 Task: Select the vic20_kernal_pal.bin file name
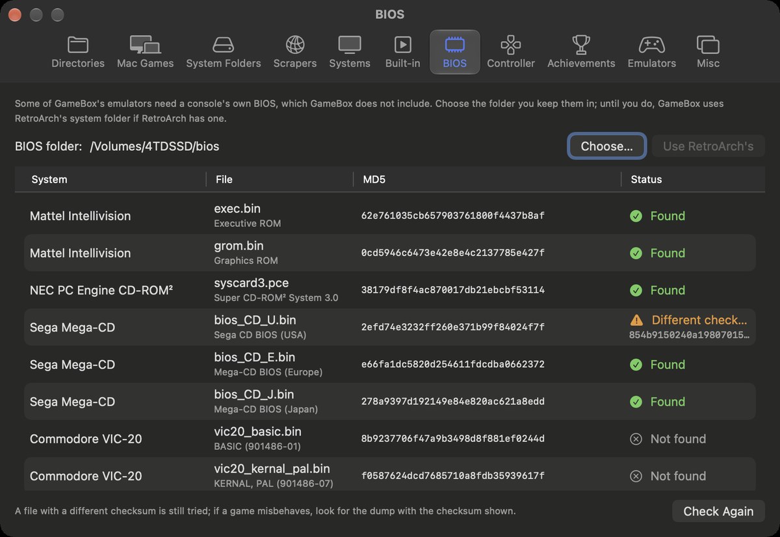click(x=272, y=468)
